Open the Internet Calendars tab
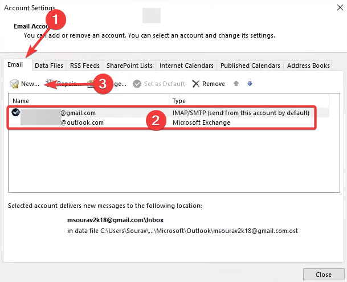The height and width of the screenshot is (282, 347). tap(186, 66)
